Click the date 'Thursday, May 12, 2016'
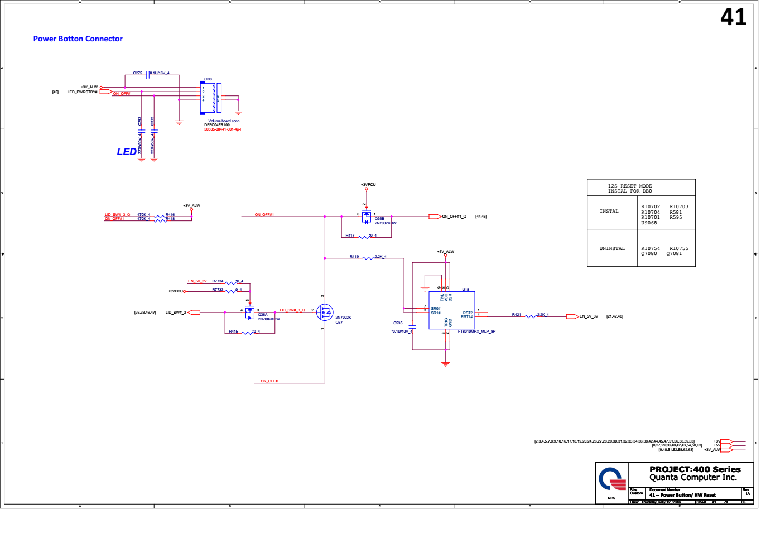This screenshot has width=761, height=538. [x=661, y=502]
